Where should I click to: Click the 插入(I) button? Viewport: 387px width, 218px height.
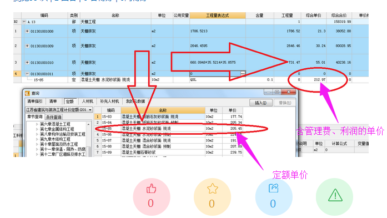pyautogui.click(x=260, y=103)
